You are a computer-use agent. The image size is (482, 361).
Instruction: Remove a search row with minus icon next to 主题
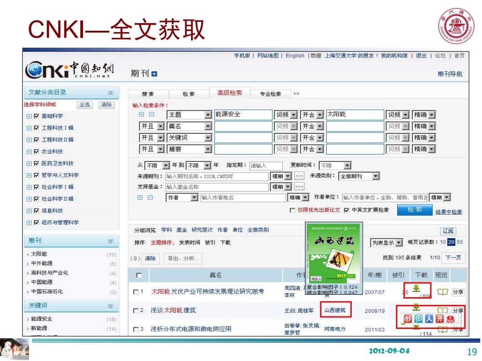coord(152,114)
